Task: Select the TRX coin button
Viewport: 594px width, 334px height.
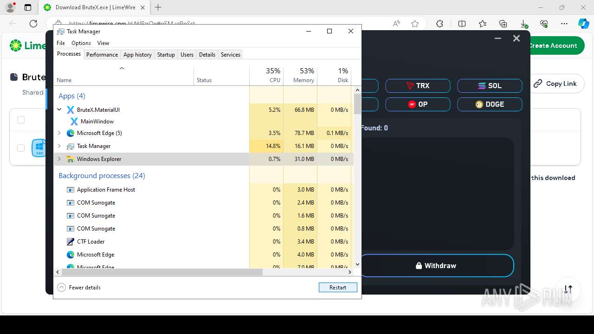Action: coord(418,86)
